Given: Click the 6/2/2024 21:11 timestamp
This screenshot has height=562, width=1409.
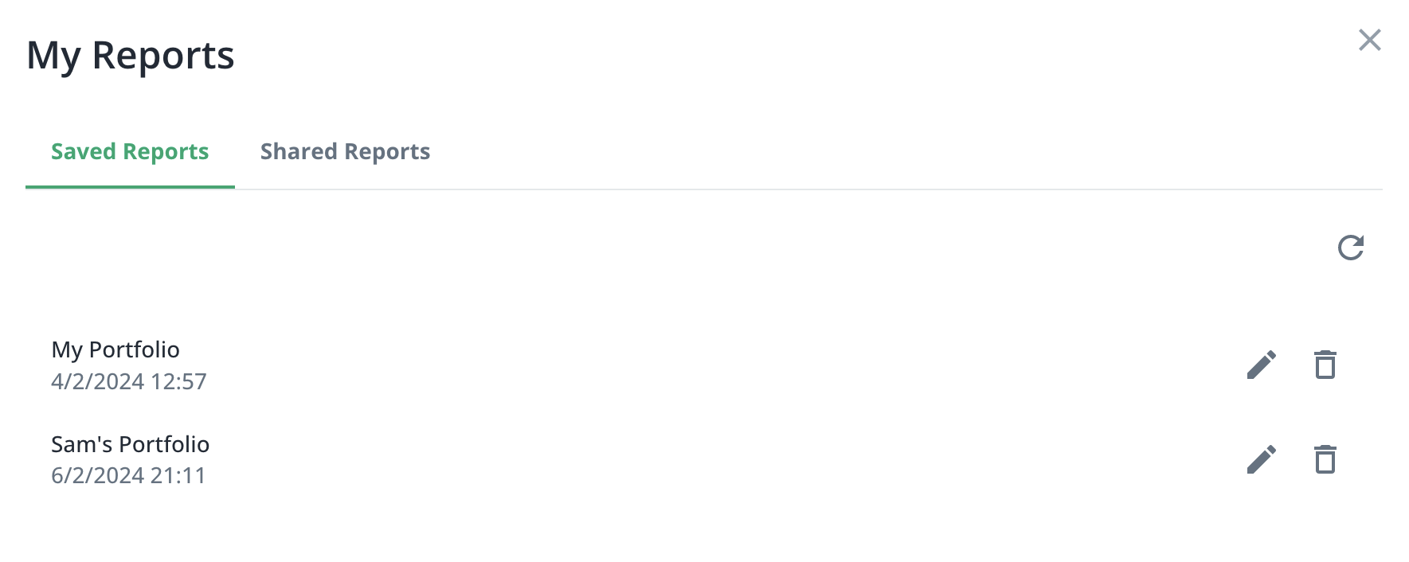Looking at the screenshot, I should point(129,475).
